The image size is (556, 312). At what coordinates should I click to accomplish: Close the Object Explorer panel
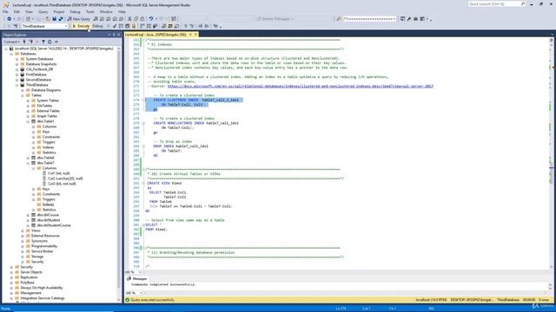pyautogui.click(x=119, y=35)
